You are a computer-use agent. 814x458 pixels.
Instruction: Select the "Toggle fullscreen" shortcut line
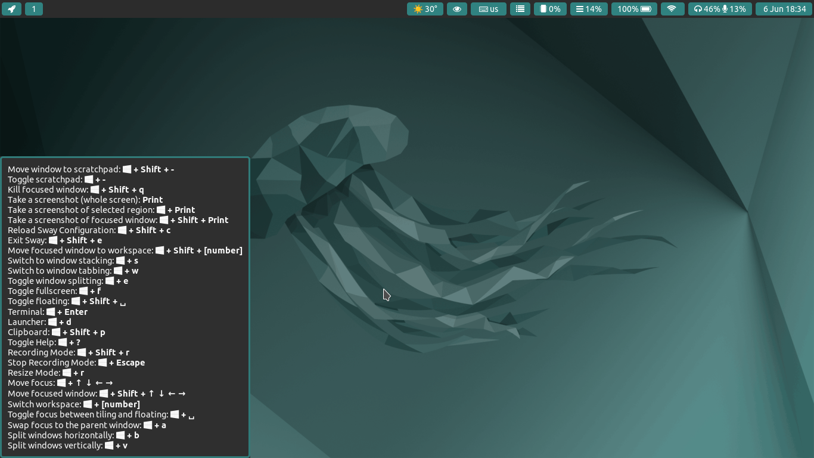[x=54, y=291]
